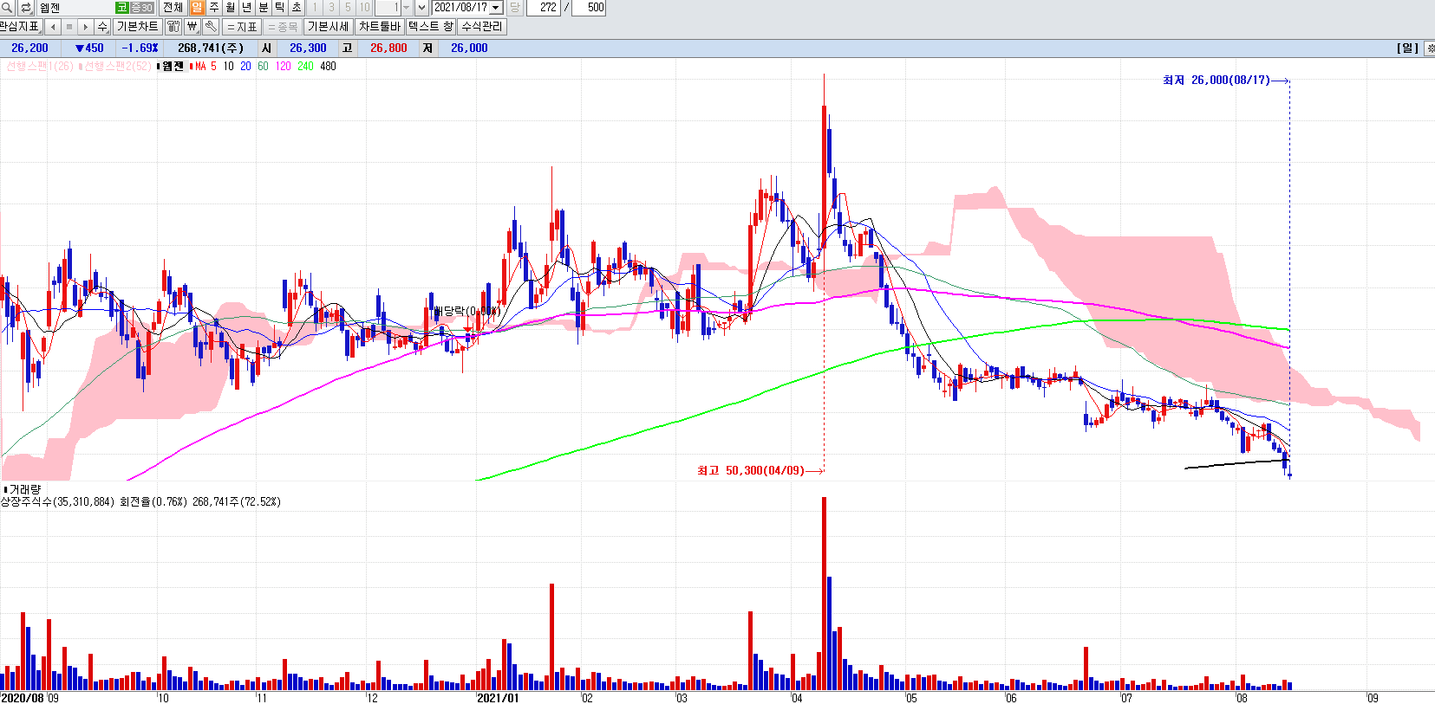Click the 웹젠 candlestick legend label
The image size is (1435, 704).
[173, 66]
